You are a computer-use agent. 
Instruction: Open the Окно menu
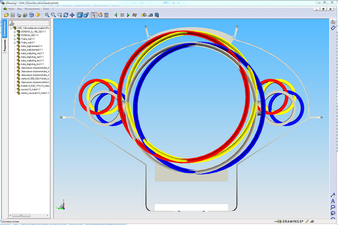46,9
